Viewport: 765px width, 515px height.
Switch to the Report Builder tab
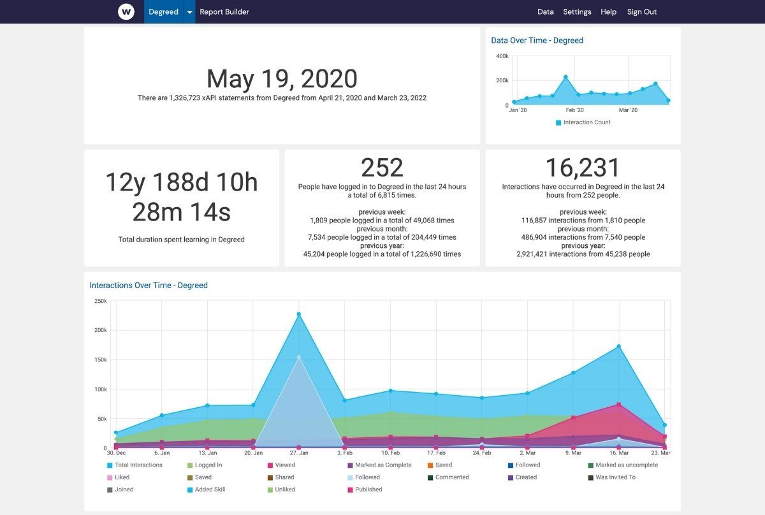tap(224, 11)
